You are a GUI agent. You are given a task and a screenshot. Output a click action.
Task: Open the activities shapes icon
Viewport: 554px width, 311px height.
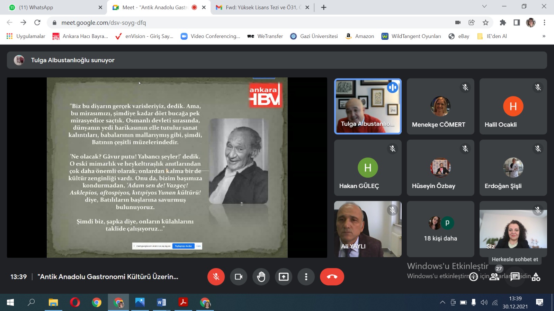pyautogui.click(x=536, y=277)
